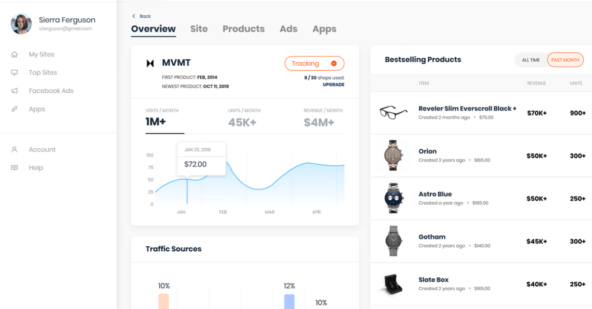592x309 pixels.
Task: Open the Slate Box product name
Action: [433, 280]
